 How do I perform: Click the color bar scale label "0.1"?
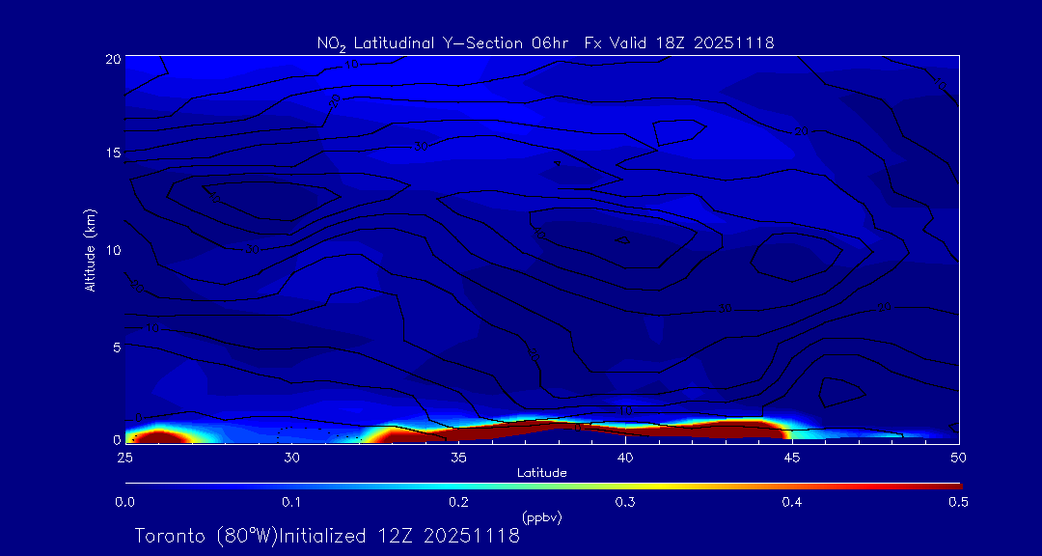291,503
